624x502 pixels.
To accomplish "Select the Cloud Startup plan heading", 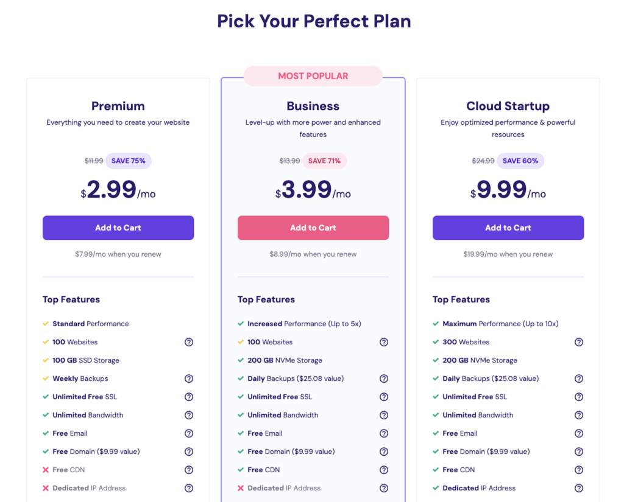I will 508,106.
